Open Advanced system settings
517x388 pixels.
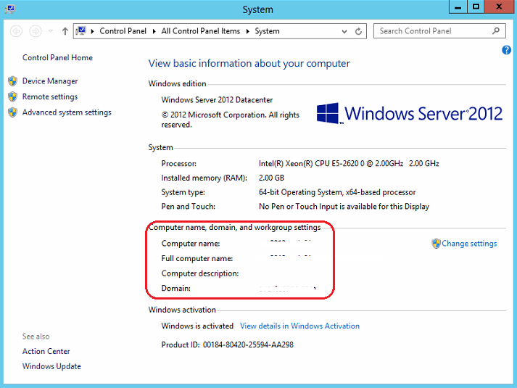coord(67,112)
